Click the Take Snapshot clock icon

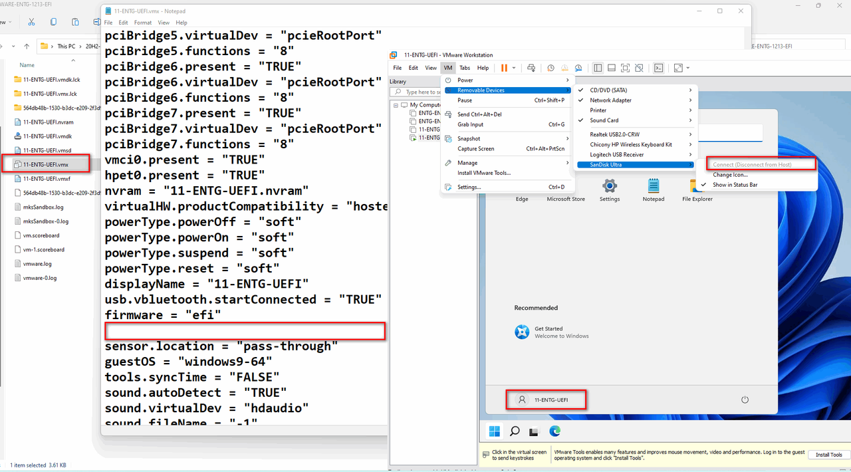(x=550, y=68)
